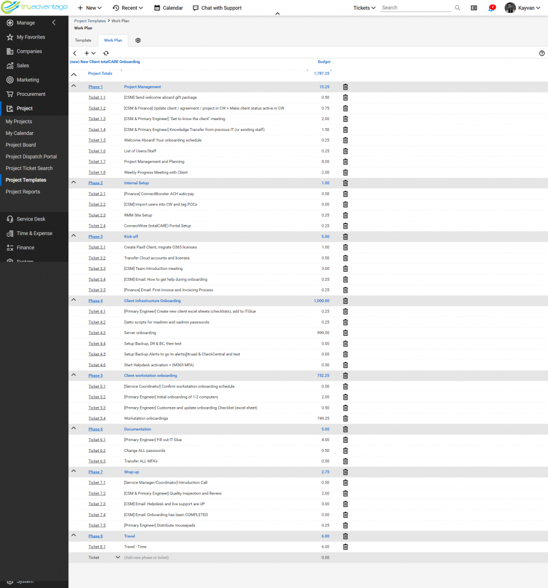Viewport: 548px width, 588px height.
Task: Collapse Phase 1 Project Management section
Action: (x=74, y=86)
